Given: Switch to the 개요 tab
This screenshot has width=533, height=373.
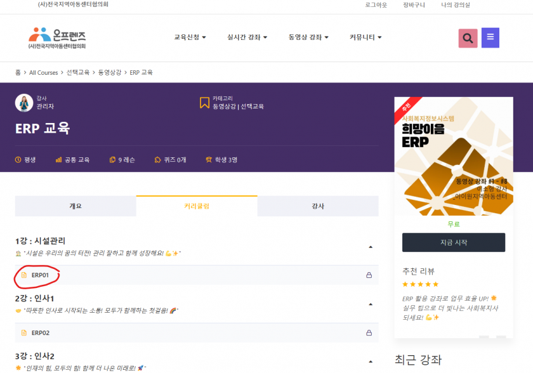Looking at the screenshot, I should click(76, 206).
